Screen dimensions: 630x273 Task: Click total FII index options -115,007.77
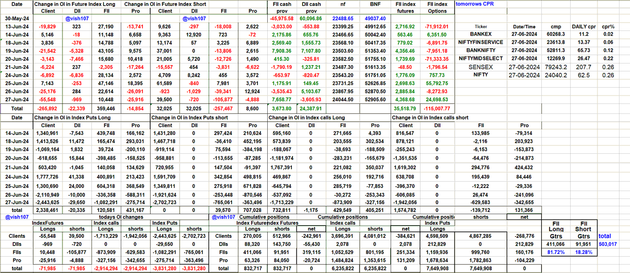pyautogui.click(x=437, y=108)
